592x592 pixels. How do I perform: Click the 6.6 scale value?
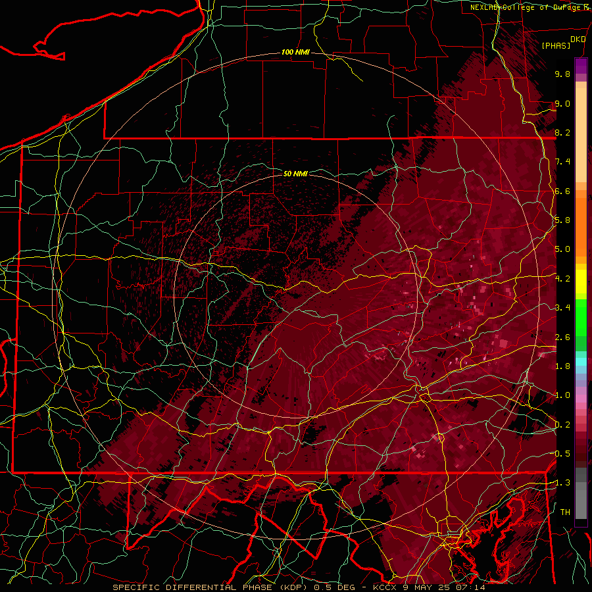[x=562, y=191]
